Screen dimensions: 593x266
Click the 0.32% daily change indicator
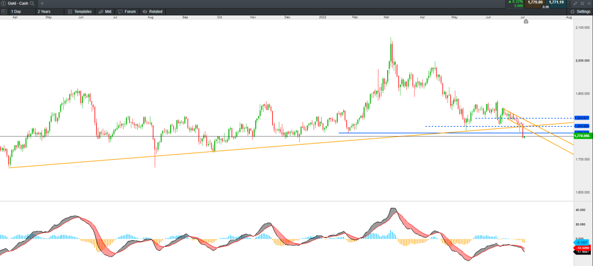[x=516, y=2]
